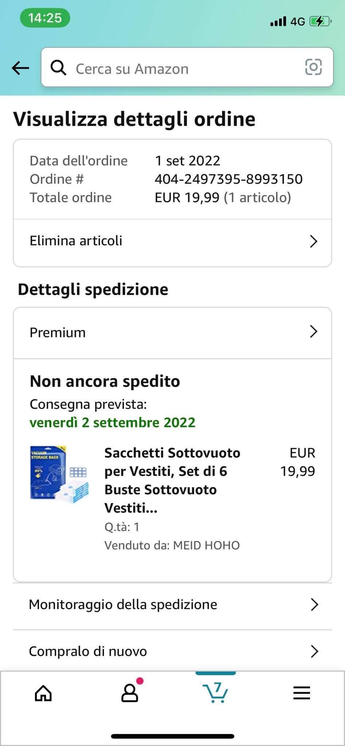Select Elimina articoli option
This screenshot has height=746, width=345.
76,241
